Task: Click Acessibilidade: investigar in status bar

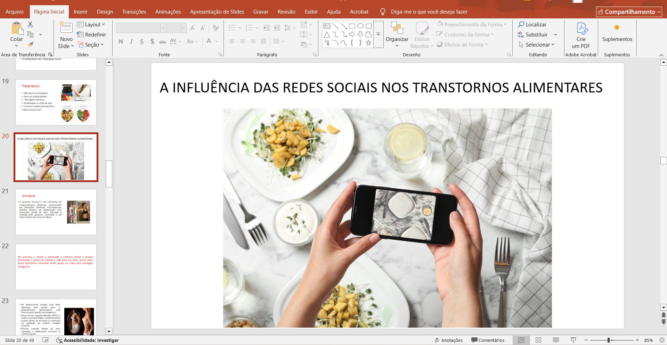Action: coord(88,340)
